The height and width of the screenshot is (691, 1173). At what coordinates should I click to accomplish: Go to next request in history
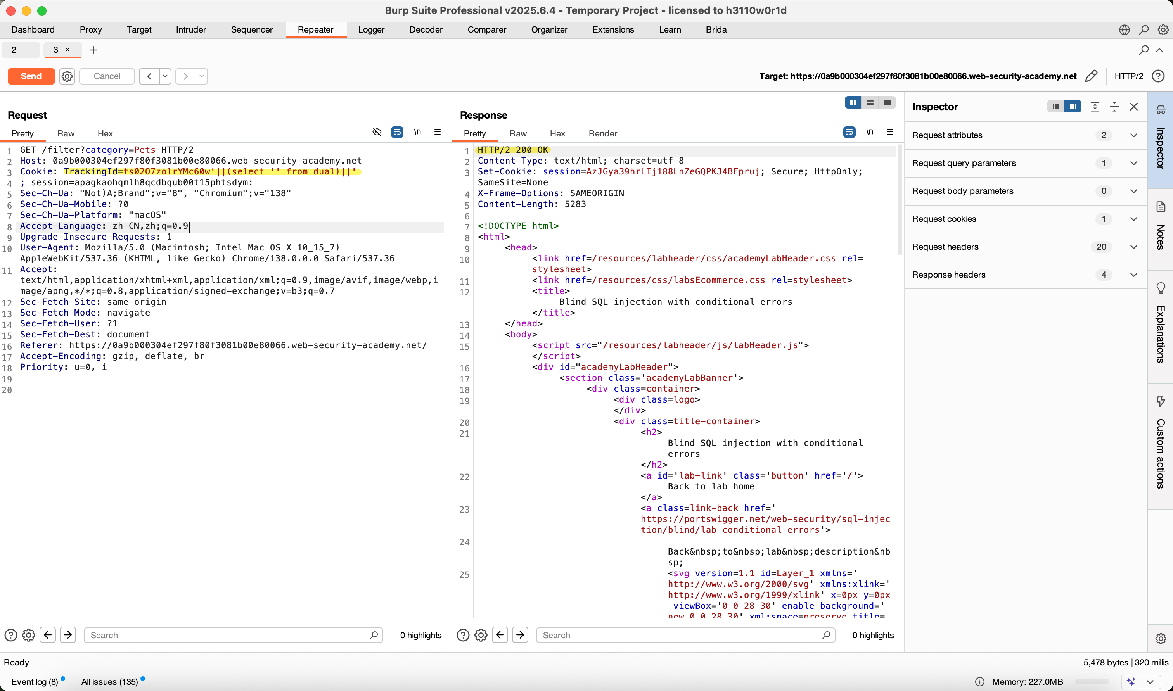[185, 76]
